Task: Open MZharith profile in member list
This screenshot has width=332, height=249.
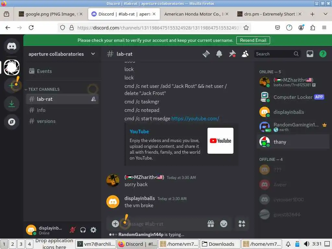Action: 293,82
